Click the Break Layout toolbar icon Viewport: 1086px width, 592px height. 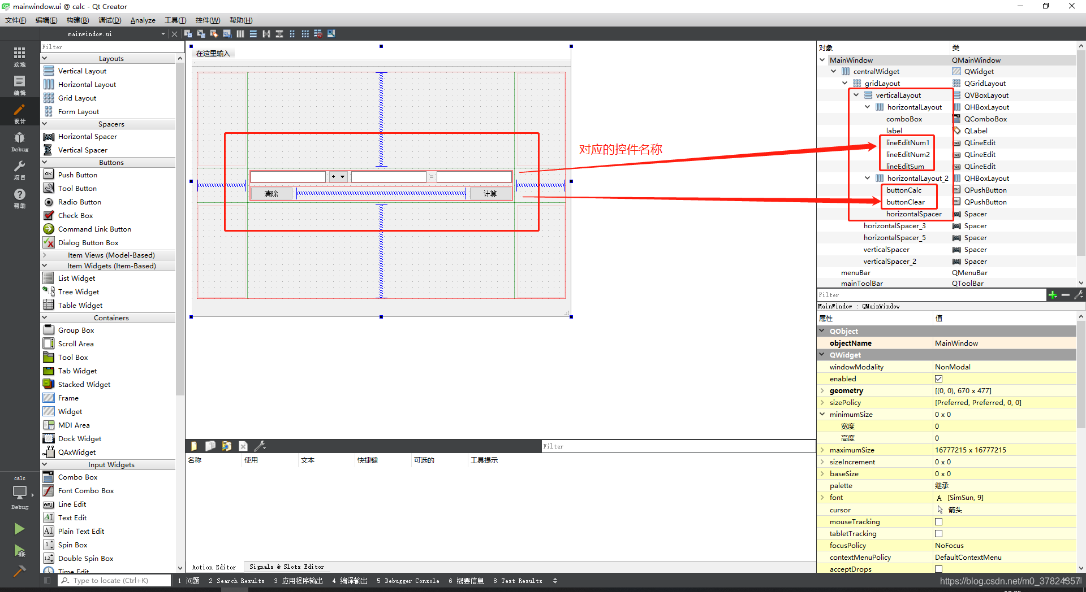pyautogui.click(x=318, y=34)
